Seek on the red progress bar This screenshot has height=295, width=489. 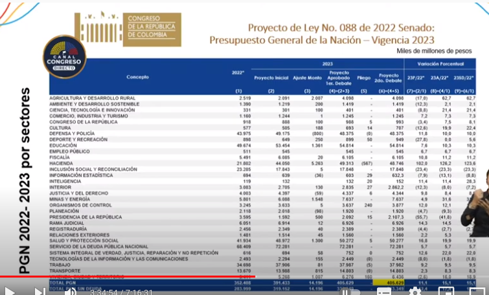pos(128,276)
